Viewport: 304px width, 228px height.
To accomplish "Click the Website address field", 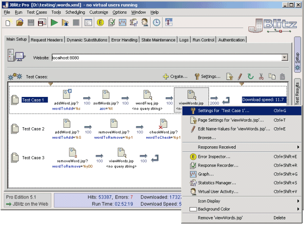I will click(x=167, y=57).
